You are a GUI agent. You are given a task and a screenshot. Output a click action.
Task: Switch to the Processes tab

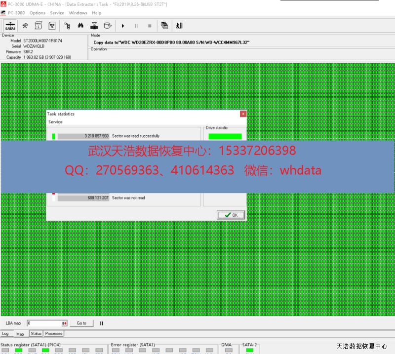(x=54, y=333)
